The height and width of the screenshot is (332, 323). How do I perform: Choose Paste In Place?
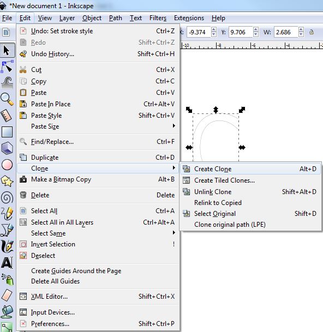pos(98,104)
